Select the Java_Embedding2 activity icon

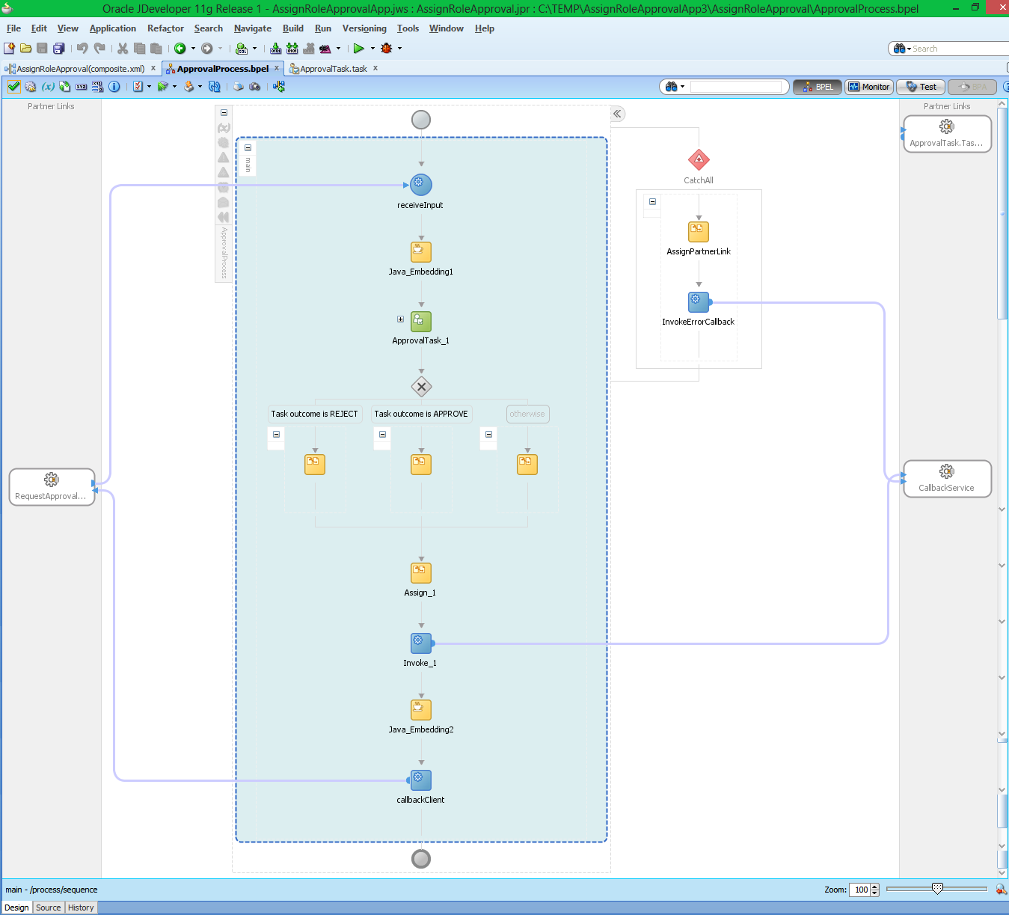tap(421, 709)
